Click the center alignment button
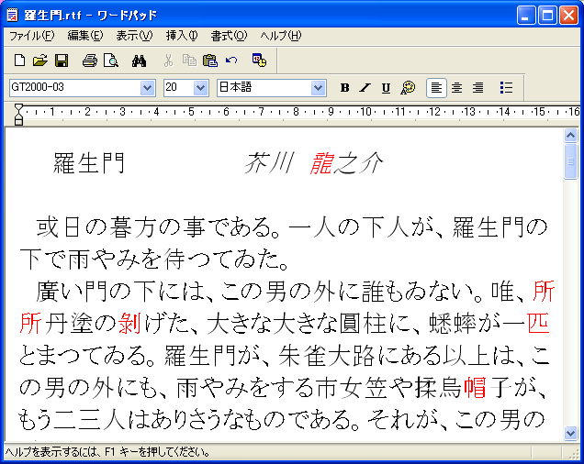This screenshot has height=464, width=584. (456, 88)
